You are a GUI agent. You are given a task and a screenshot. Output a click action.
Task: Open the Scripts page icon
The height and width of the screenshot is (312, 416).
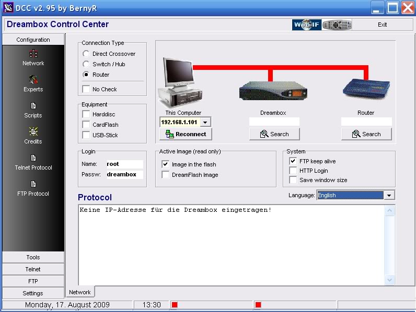(33, 106)
